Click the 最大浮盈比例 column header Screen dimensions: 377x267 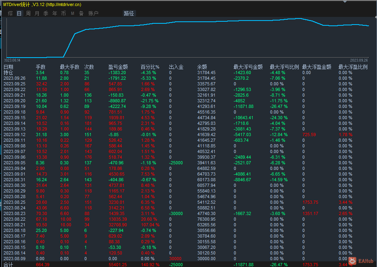click(353, 67)
